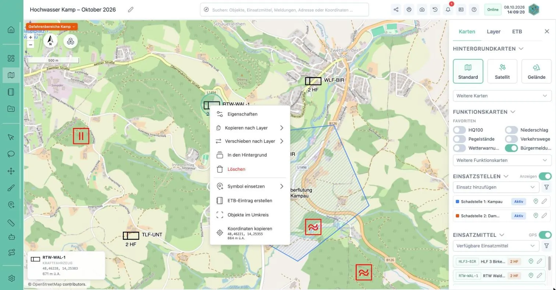The image size is (556, 290).
Task: Enable Verkehrswege overlay
Action: click(x=511, y=139)
